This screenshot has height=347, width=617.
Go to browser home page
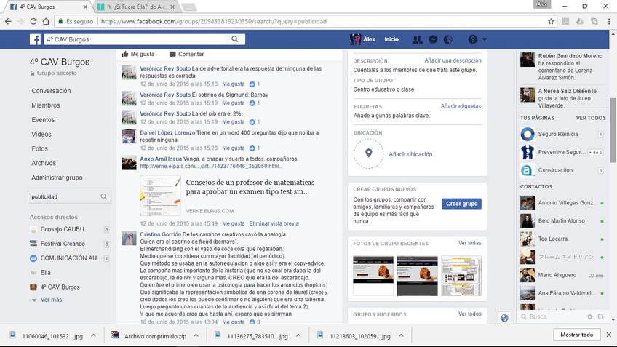46,22
